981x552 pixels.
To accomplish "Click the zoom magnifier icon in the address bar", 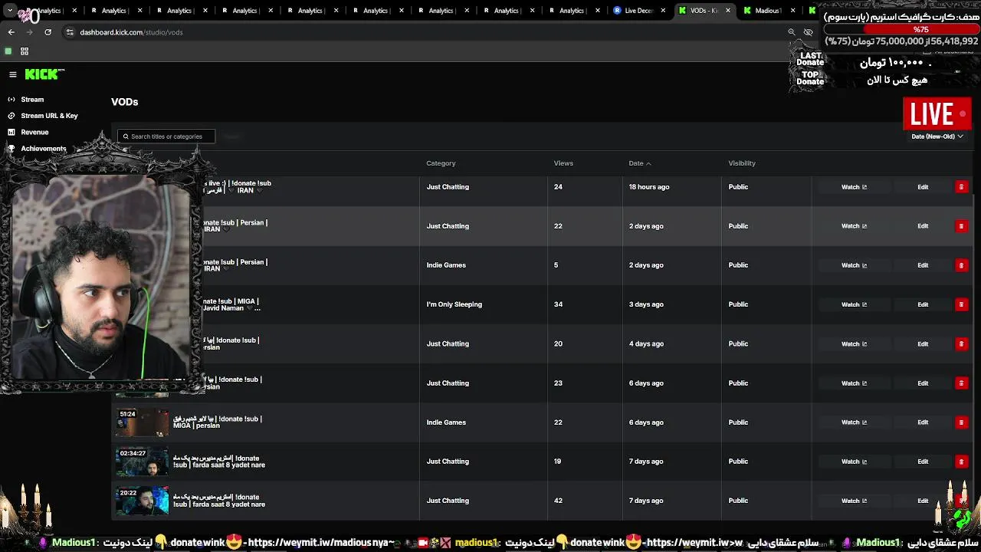I will click(x=792, y=32).
